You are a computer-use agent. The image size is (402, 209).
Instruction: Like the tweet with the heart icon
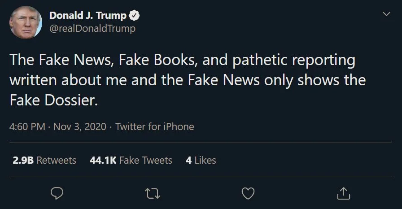pyautogui.click(x=248, y=193)
